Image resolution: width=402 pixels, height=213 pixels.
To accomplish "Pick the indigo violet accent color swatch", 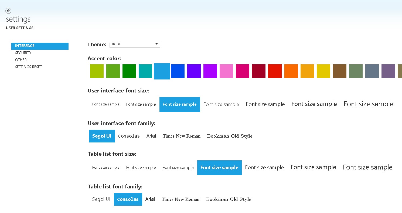I will click(194, 71).
